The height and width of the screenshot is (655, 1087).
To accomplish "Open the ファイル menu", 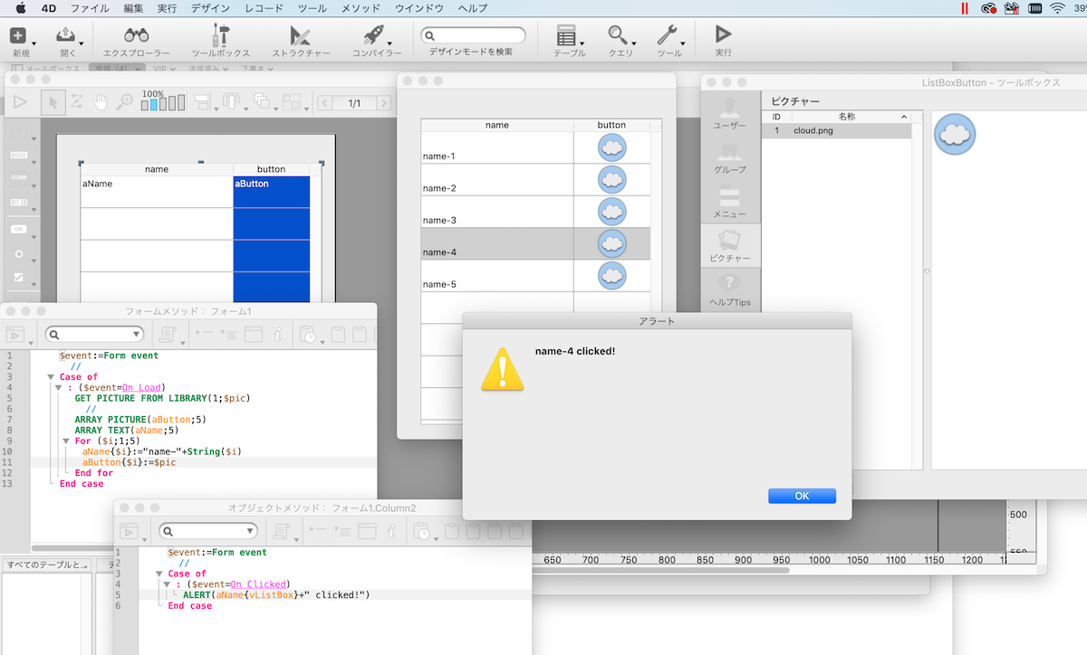I will (x=90, y=8).
